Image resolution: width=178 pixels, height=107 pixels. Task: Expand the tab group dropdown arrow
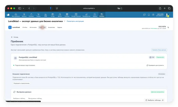coord(23,8)
